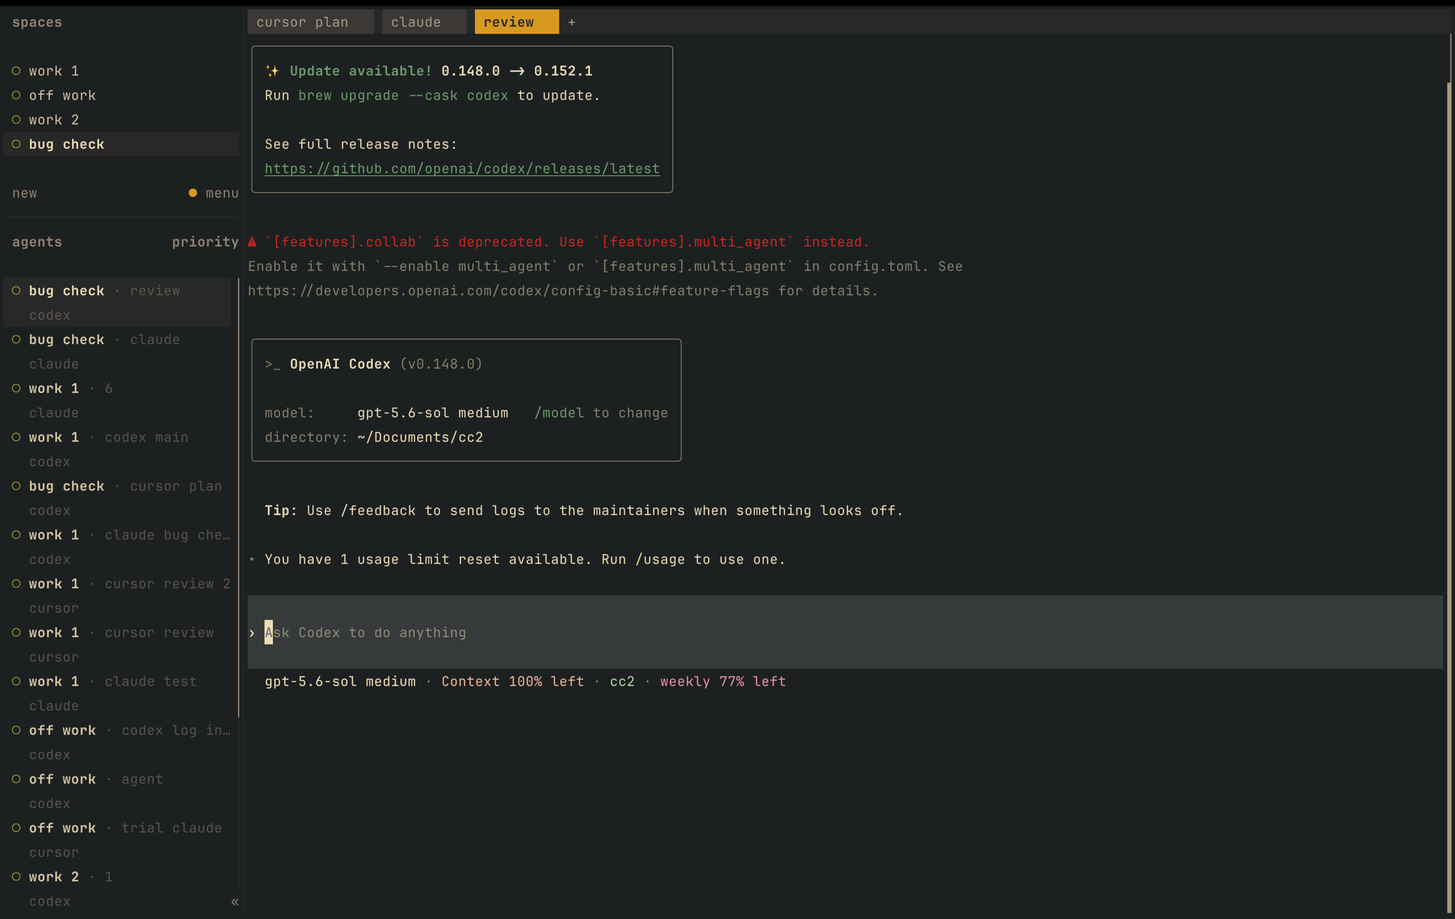Select the review tab
Image resolution: width=1455 pixels, height=919 pixels.
click(517, 22)
